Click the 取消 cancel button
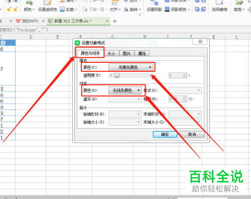The height and width of the screenshot is (199, 251). 192,134
